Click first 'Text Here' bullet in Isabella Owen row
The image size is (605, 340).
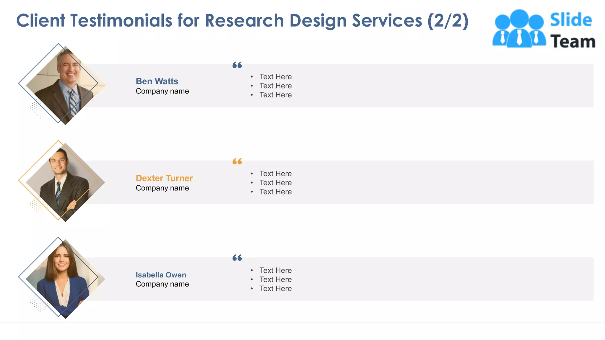point(276,270)
